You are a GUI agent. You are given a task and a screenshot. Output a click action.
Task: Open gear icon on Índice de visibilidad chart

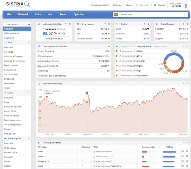[x=187, y=84]
